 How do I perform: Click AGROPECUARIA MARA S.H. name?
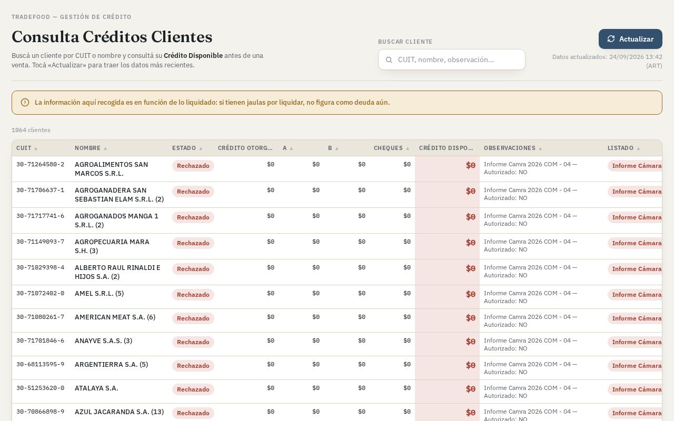point(112,246)
